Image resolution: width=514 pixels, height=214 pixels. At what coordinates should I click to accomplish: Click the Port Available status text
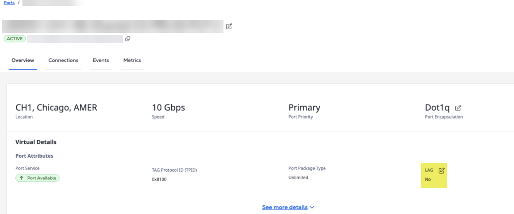tap(42, 178)
